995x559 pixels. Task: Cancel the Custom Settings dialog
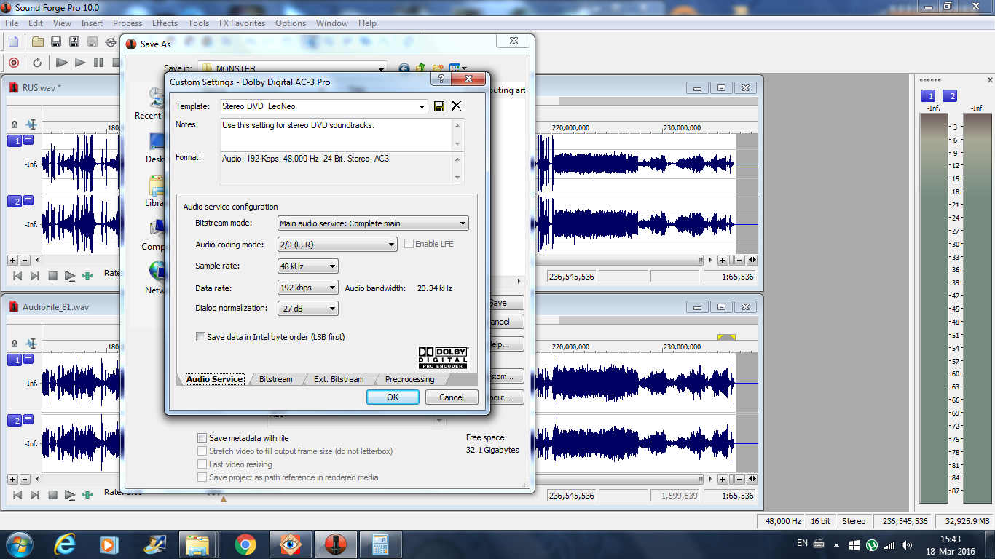(452, 397)
